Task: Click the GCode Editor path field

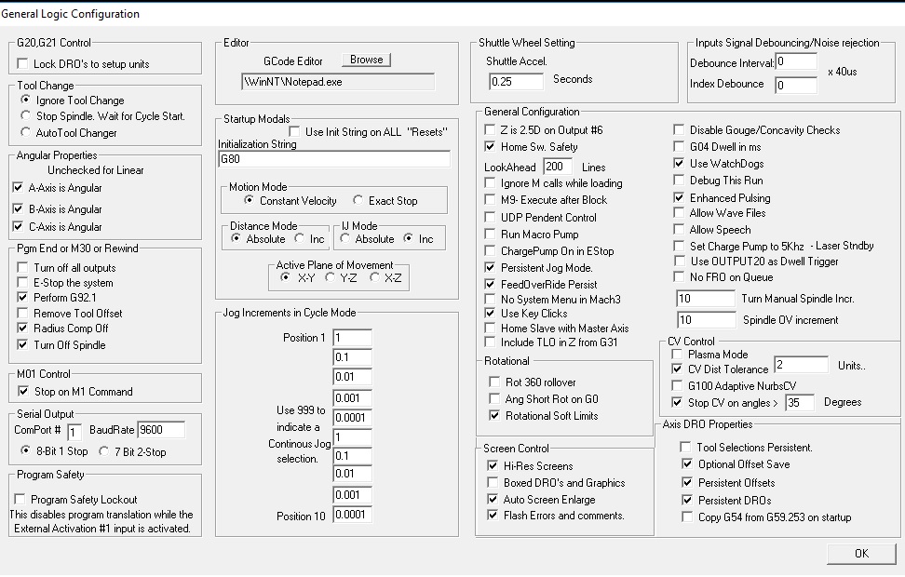Action: [338, 82]
